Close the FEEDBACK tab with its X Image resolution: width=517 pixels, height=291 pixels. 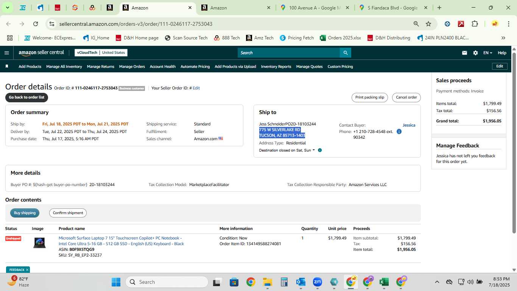pyautogui.click(x=27, y=270)
